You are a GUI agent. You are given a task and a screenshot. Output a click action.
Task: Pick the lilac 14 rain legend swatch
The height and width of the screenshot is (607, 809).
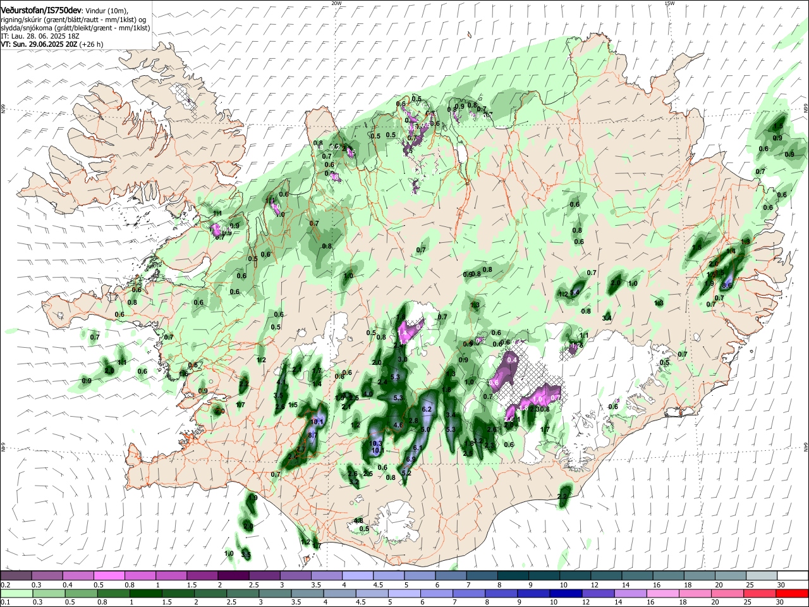pyautogui.click(x=631, y=593)
